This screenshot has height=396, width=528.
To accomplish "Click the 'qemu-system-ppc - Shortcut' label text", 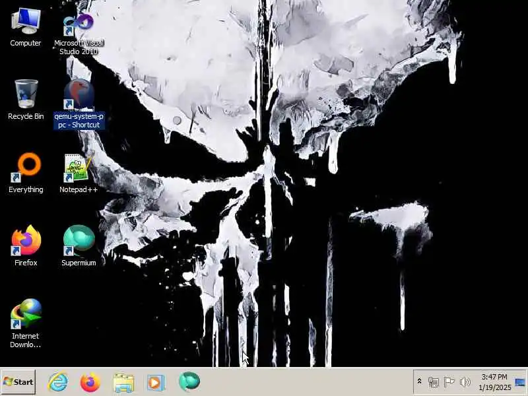I will coord(79,121).
